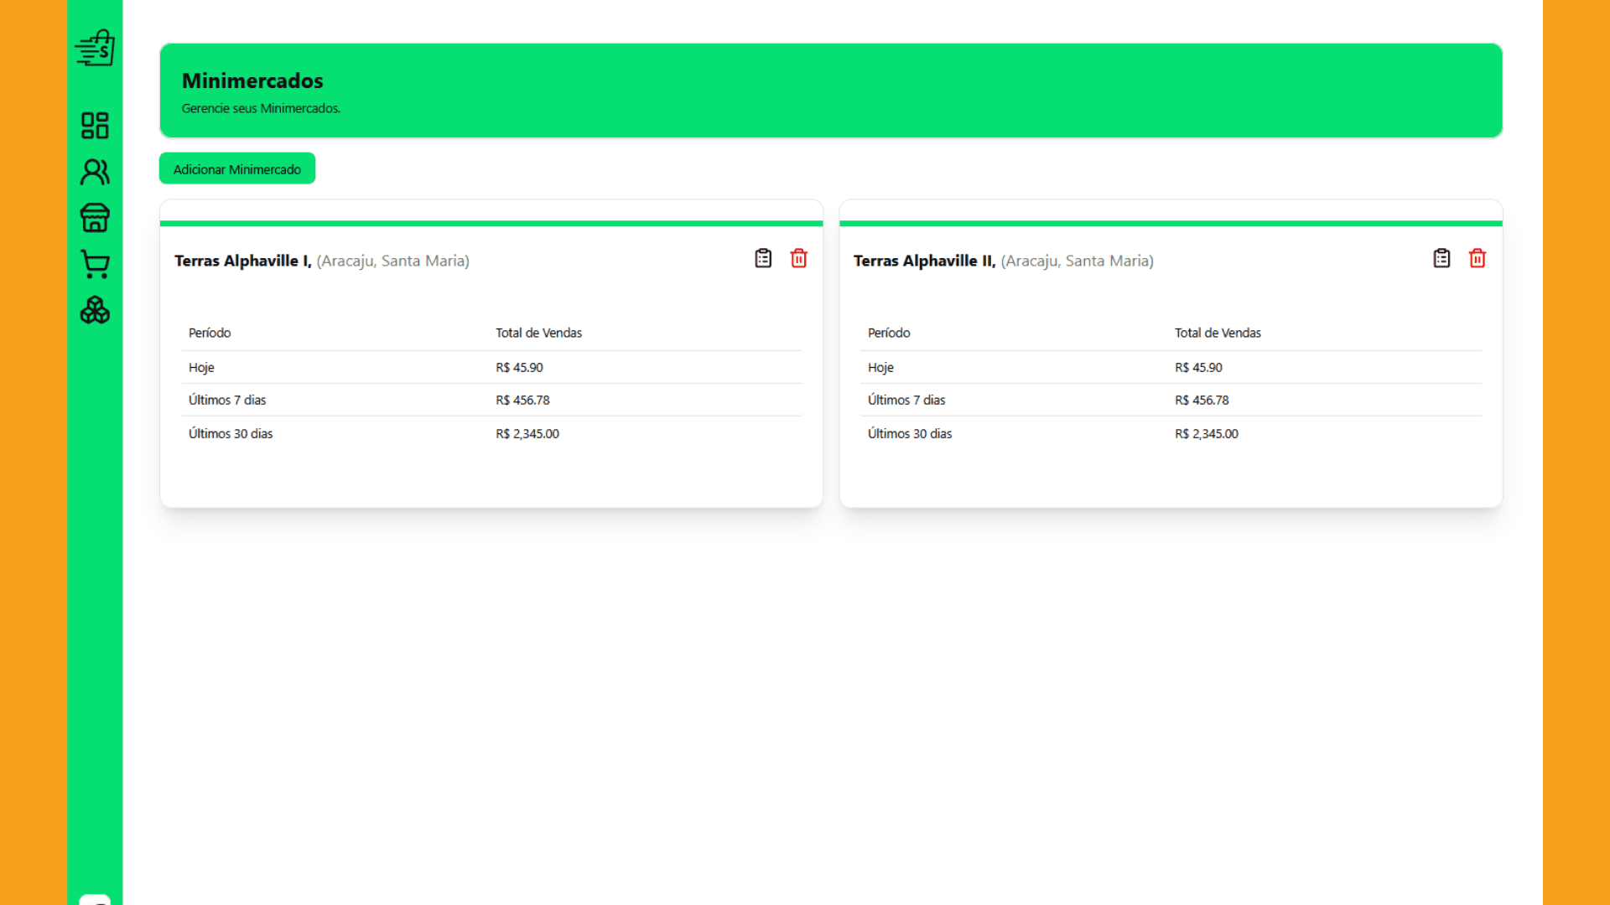Open the stacked boxes inventory icon
The height and width of the screenshot is (905, 1610).
point(95,310)
